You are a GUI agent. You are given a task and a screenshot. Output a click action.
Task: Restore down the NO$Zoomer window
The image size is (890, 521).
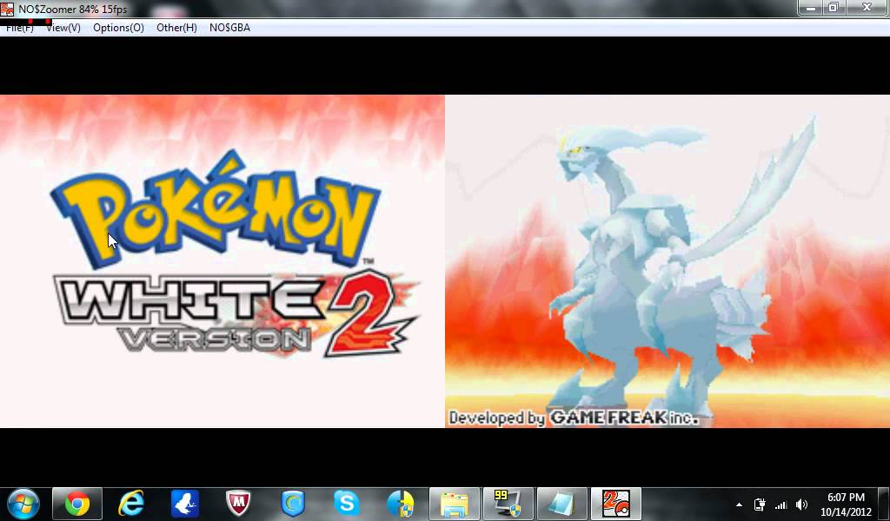pyautogui.click(x=834, y=7)
